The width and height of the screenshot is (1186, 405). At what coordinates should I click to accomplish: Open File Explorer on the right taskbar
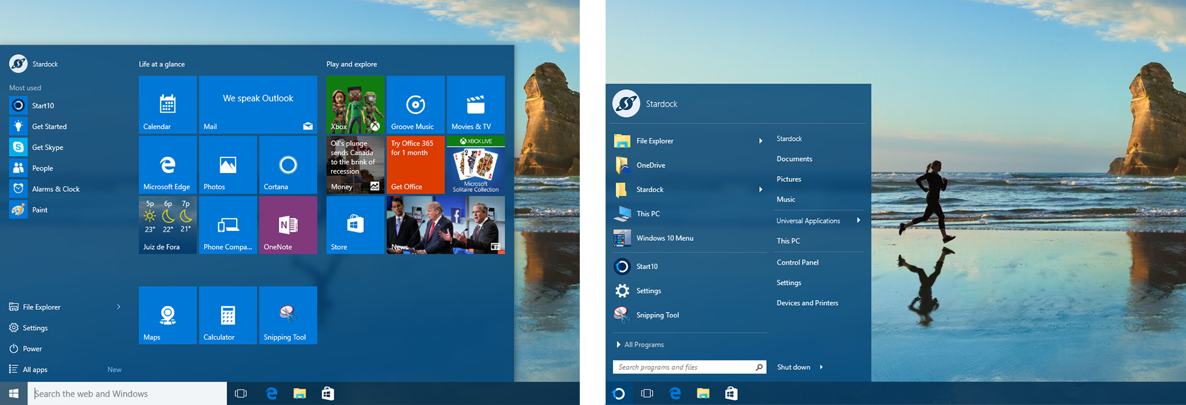pyautogui.click(x=703, y=394)
